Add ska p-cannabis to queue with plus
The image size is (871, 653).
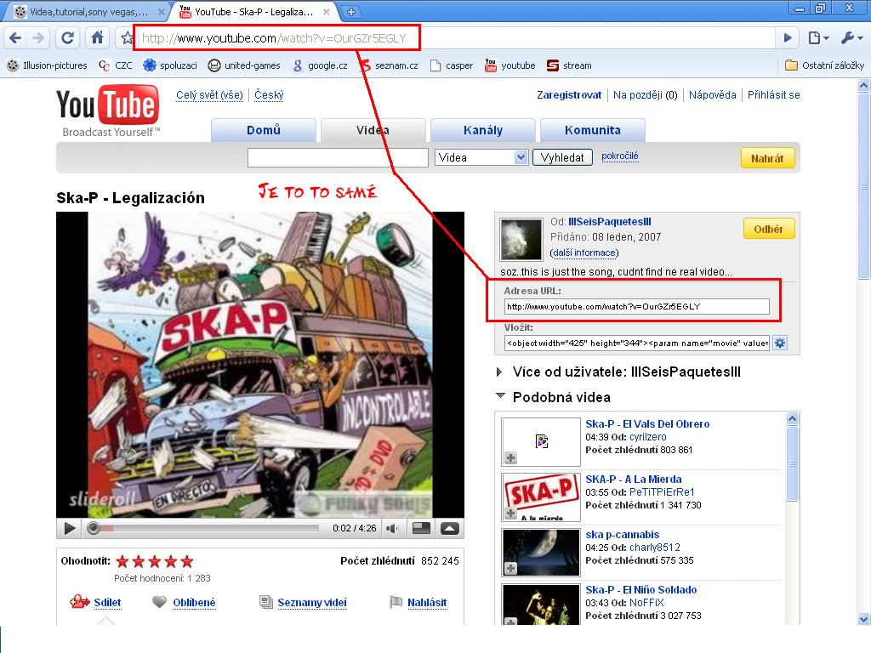click(x=510, y=568)
